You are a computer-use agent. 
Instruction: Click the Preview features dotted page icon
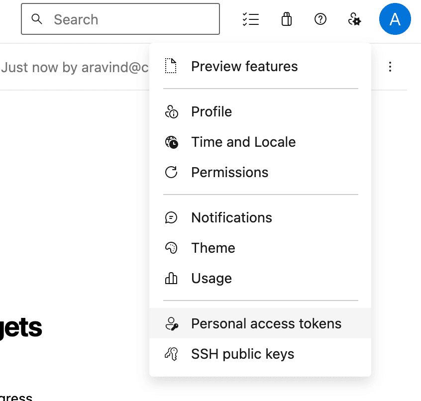click(171, 66)
